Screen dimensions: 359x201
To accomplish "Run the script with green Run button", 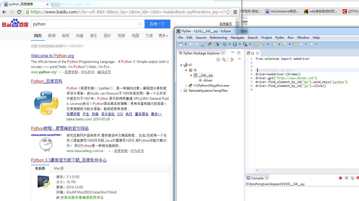I will (235, 44).
